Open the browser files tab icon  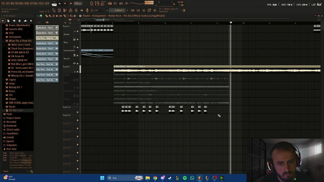coord(8,21)
